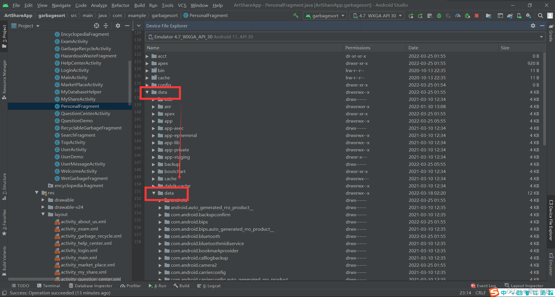Click the Search Everywhere magnifier icon
The height and width of the screenshot is (297, 555).
coord(540,16)
